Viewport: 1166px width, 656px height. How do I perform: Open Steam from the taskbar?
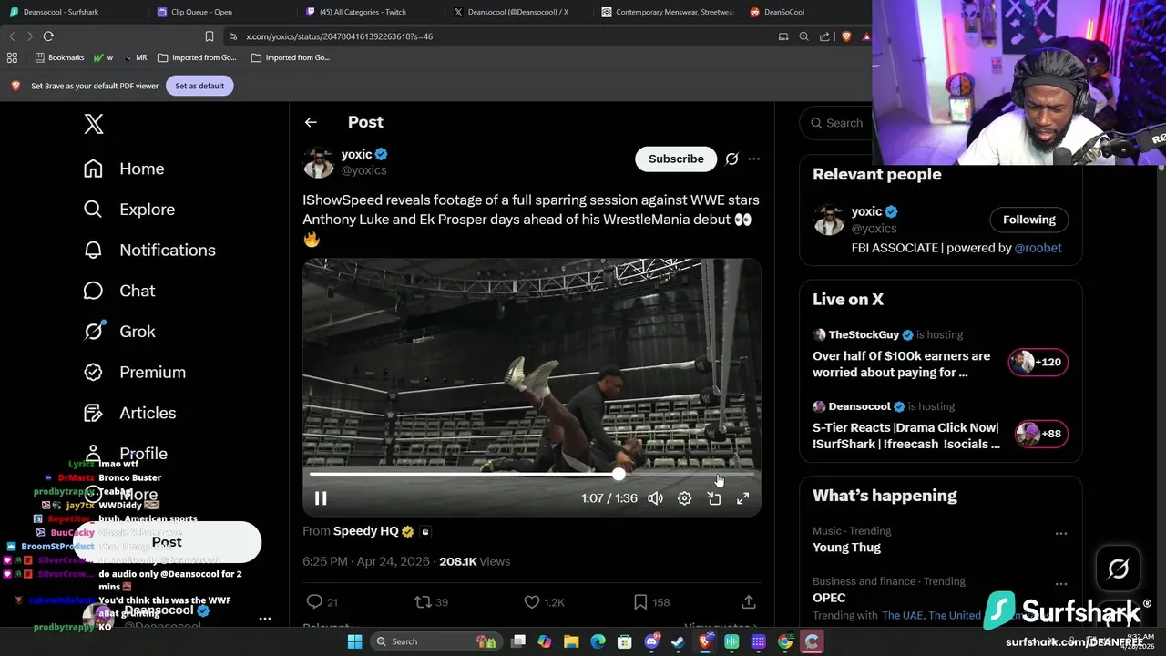click(x=678, y=641)
